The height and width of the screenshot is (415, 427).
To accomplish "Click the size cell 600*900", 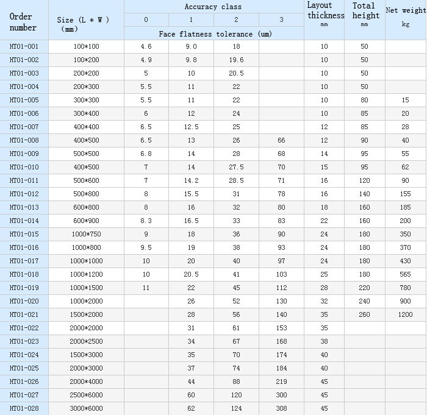I will click(87, 221).
